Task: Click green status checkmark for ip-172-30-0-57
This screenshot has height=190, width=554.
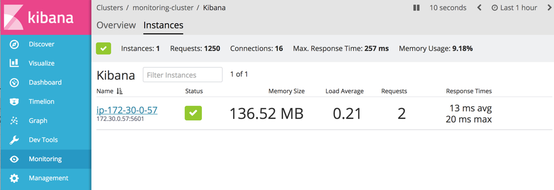Action: pos(193,113)
